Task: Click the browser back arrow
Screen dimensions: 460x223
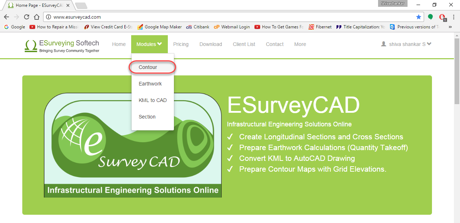Action: pyautogui.click(x=6, y=17)
